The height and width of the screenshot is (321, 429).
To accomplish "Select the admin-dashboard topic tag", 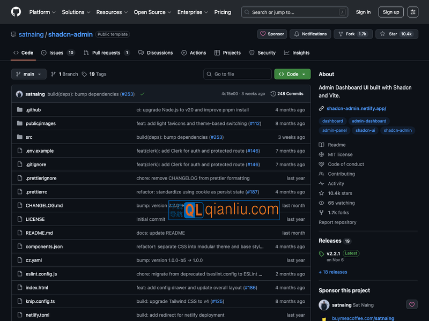I will [x=368, y=121].
